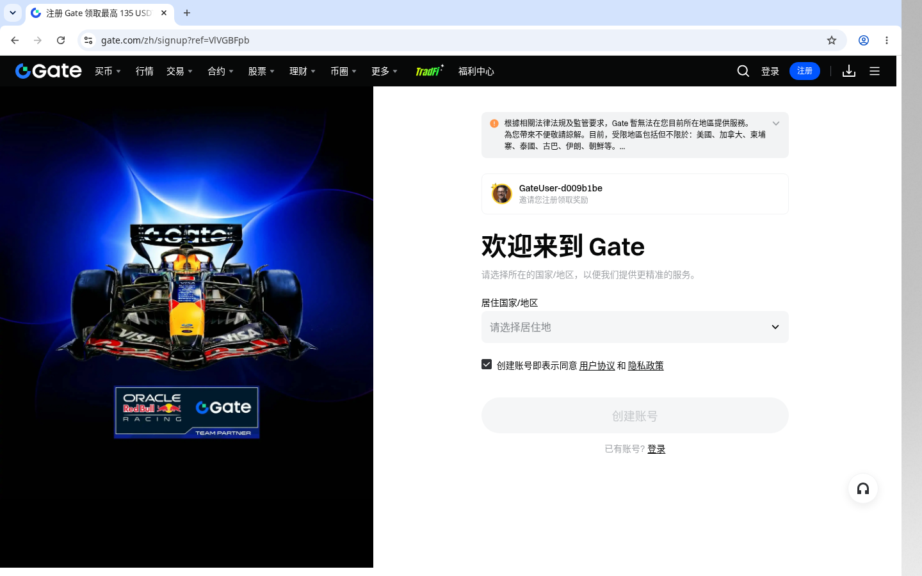Click the GateUser-d009b1be avatar
922x576 pixels.
point(501,193)
